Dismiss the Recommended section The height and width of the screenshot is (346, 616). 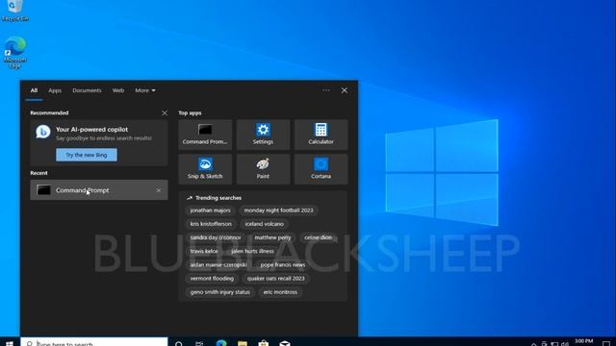165,113
